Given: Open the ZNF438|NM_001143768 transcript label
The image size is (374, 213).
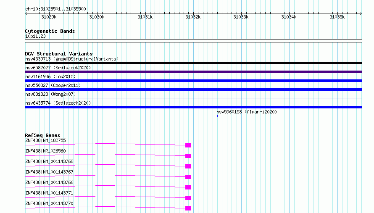Looking at the screenshot, I should 49,161.
